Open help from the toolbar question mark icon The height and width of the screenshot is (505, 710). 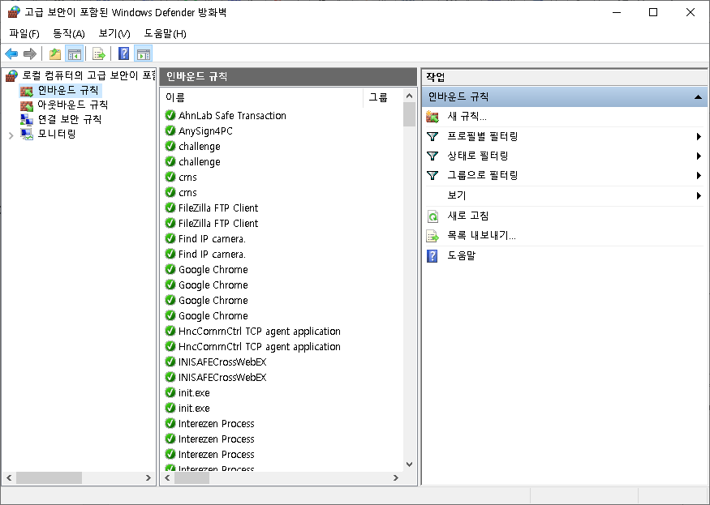click(x=123, y=53)
